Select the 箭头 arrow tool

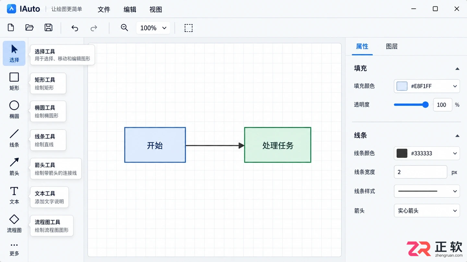14,166
